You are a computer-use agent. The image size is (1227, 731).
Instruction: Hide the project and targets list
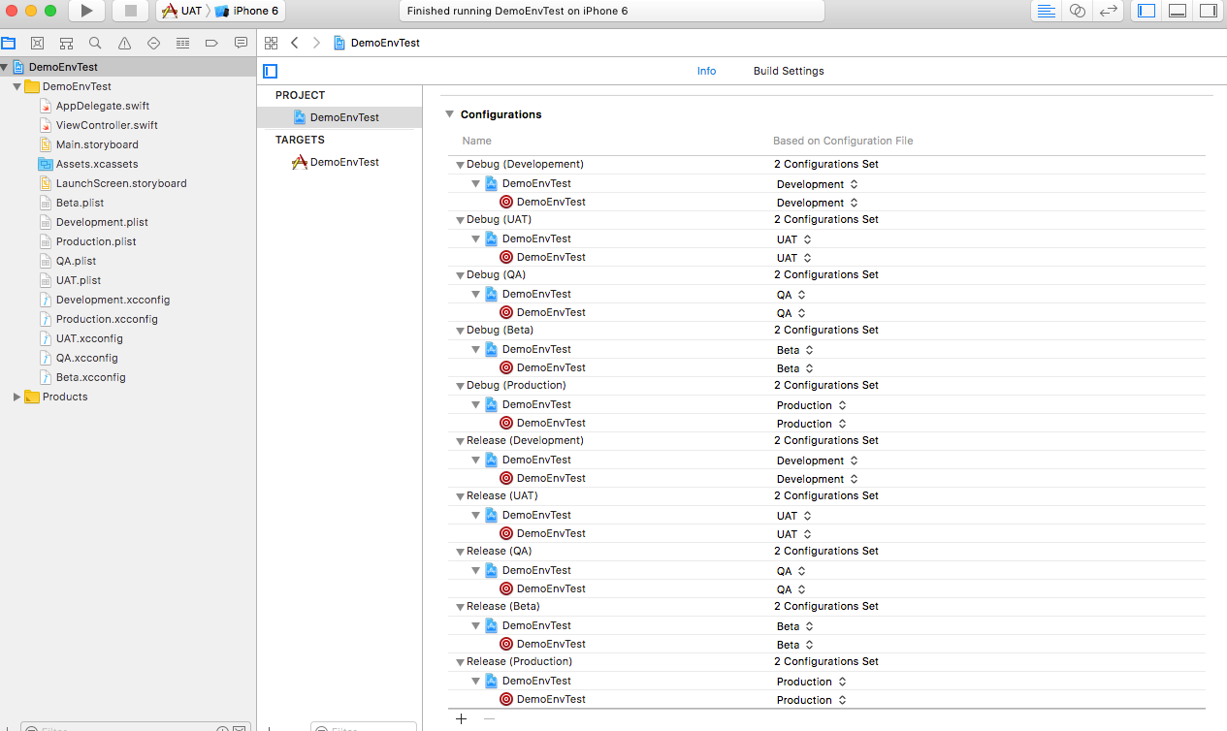click(x=271, y=71)
